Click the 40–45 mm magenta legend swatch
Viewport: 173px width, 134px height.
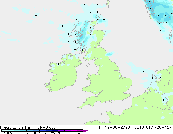click(74, 130)
